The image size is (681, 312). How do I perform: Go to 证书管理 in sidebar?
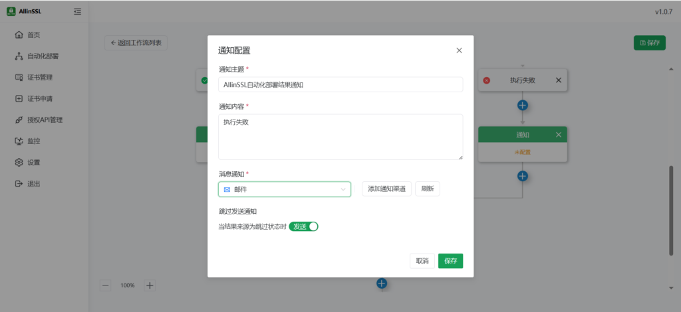[39, 78]
